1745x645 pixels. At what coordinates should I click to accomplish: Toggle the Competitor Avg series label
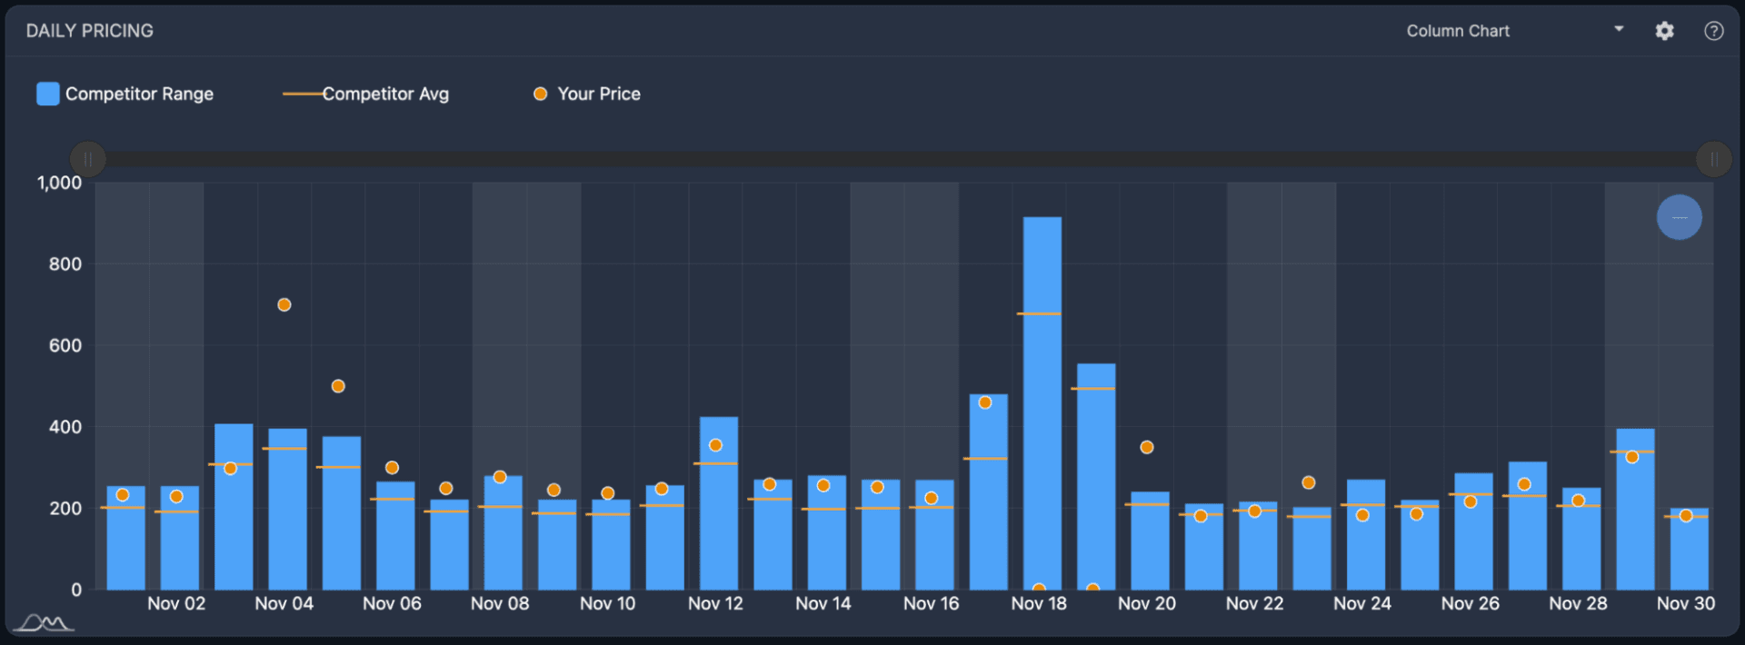[385, 94]
